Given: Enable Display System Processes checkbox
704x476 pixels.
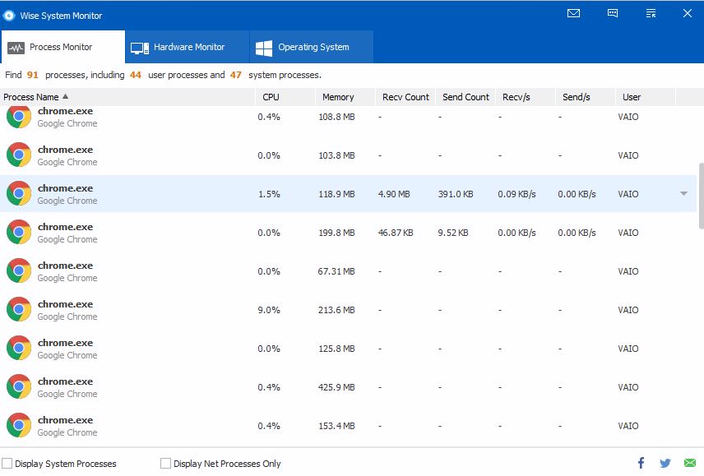Looking at the screenshot, I should click(x=7, y=463).
